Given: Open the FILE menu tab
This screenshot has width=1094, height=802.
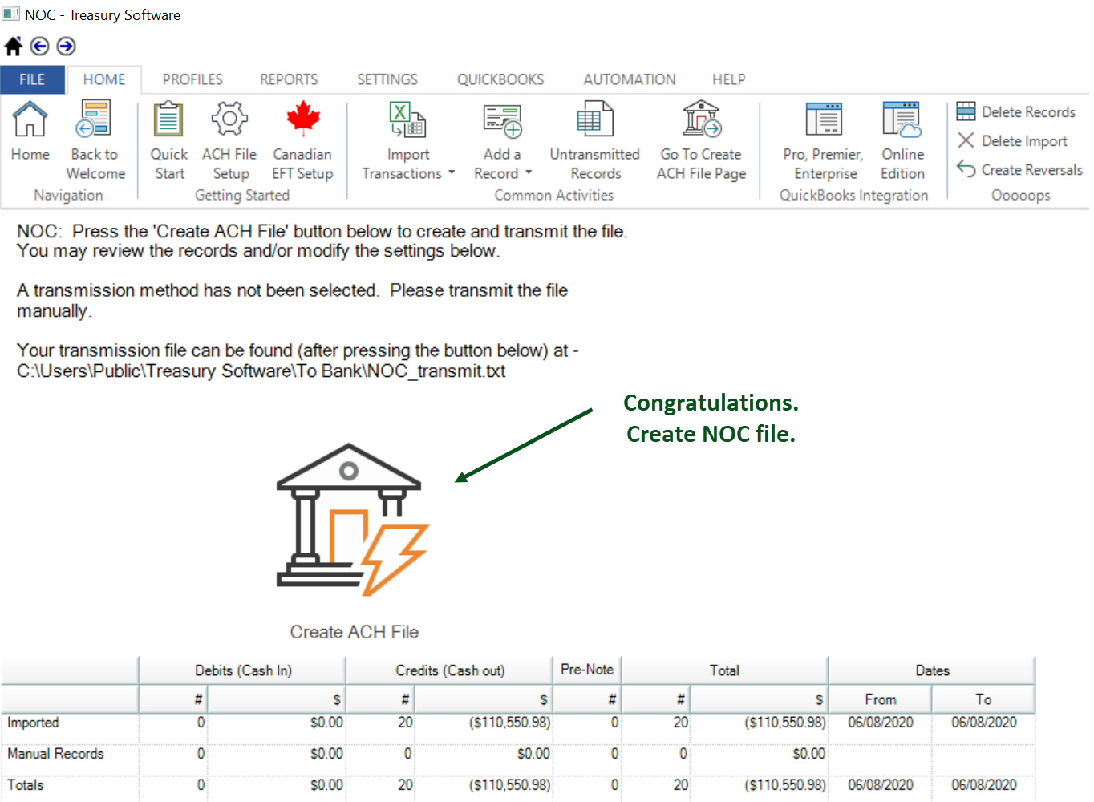Looking at the screenshot, I should (x=32, y=79).
